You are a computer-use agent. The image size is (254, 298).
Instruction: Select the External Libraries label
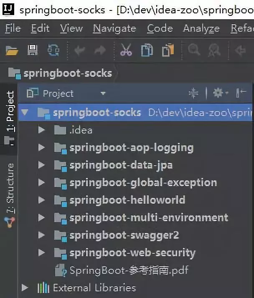point(94,288)
